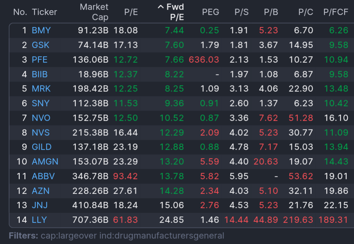Open AMGN ticker link
The image size is (354, 244).
45,162
